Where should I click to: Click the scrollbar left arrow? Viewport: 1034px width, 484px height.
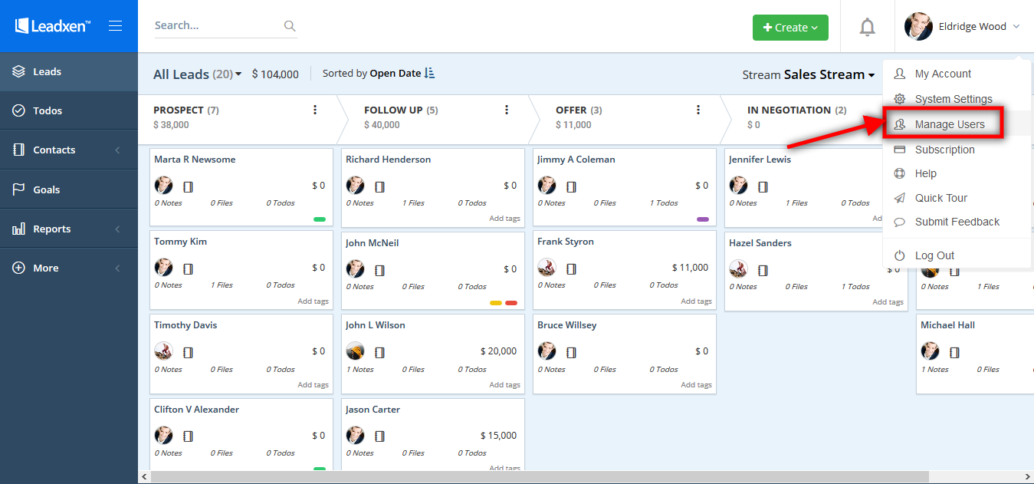(144, 477)
